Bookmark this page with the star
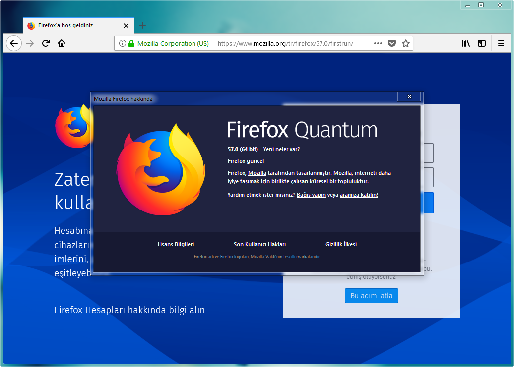Image resolution: width=514 pixels, height=367 pixels. pyautogui.click(x=406, y=43)
